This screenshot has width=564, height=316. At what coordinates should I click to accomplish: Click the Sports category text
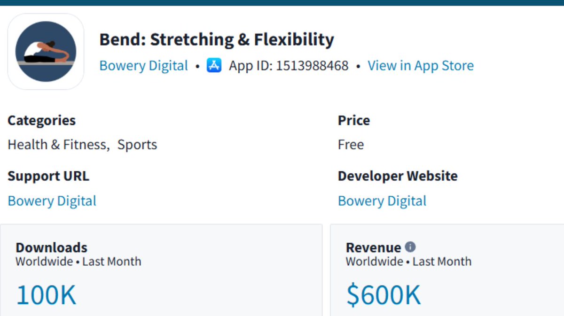point(137,145)
